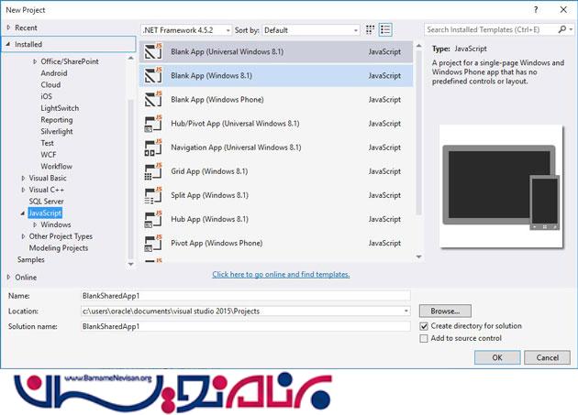Open the dialog help question mark
The image size is (578, 415).
[536, 10]
